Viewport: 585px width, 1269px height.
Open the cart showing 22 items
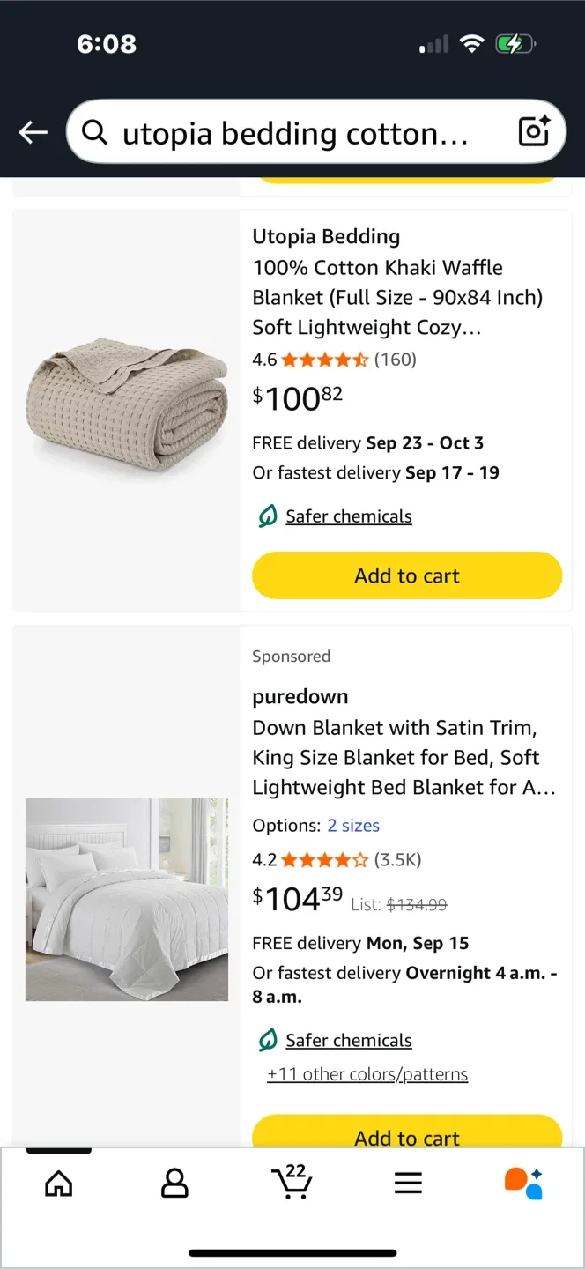coord(292,1184)
